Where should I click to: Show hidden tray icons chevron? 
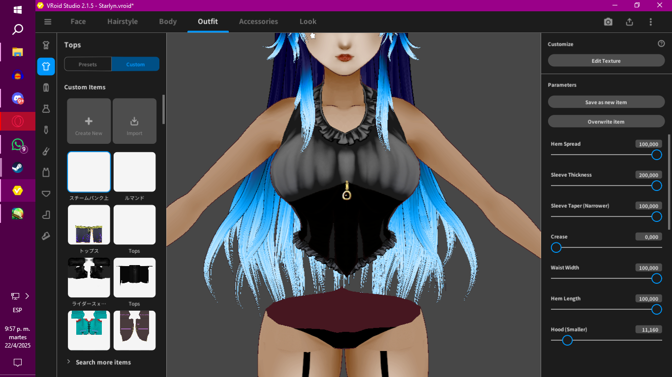point(27,296)
